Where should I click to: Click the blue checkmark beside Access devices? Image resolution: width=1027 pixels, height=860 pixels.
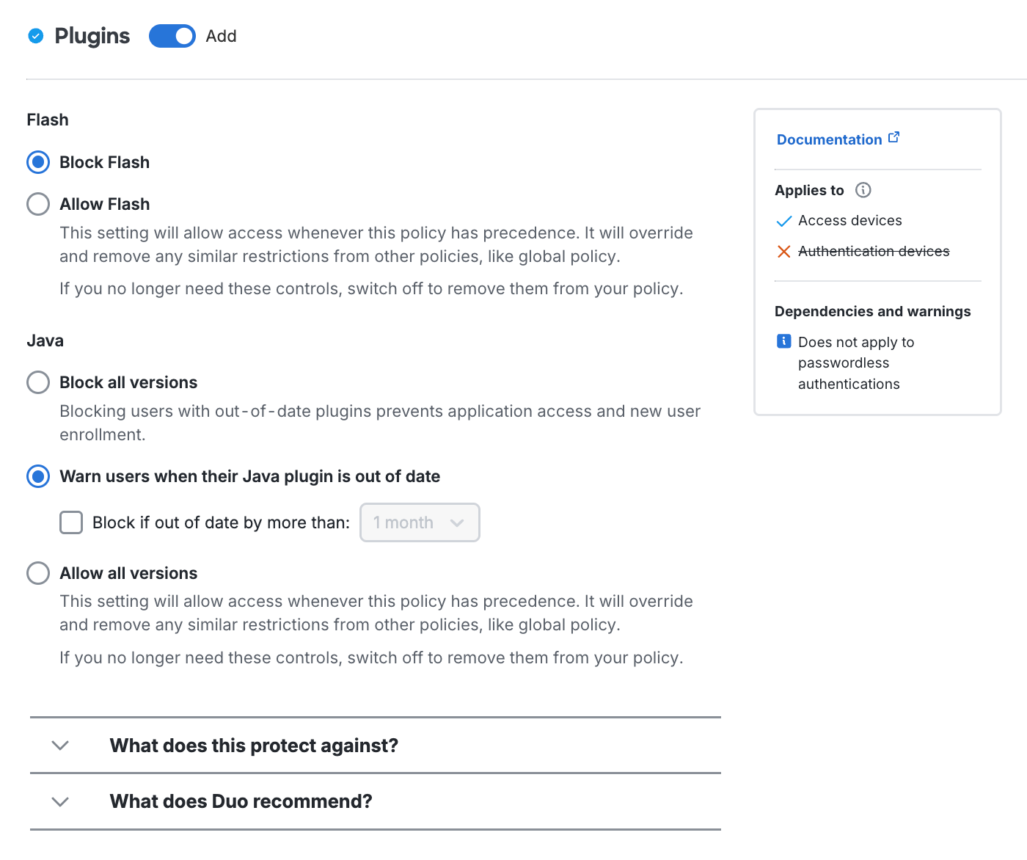coord(783,220)
